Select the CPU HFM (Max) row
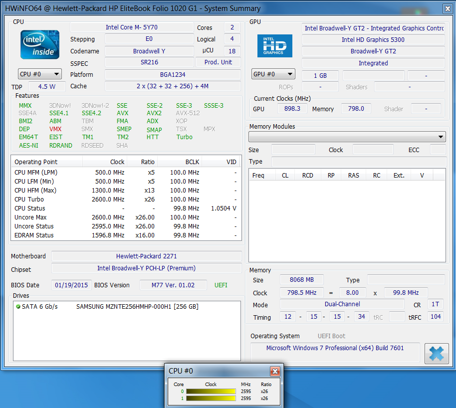Viewport: 456px width, 408px height. (126, 191)
